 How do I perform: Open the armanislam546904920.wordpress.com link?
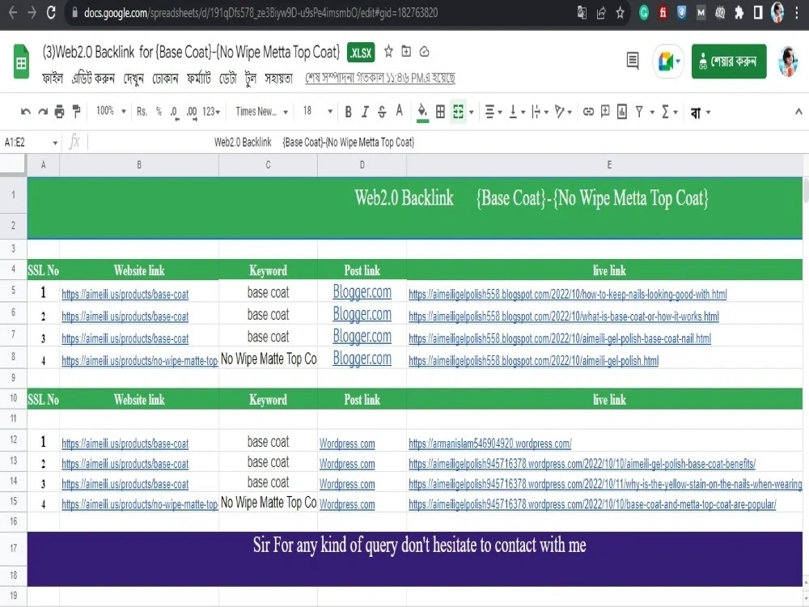point(489,444)
